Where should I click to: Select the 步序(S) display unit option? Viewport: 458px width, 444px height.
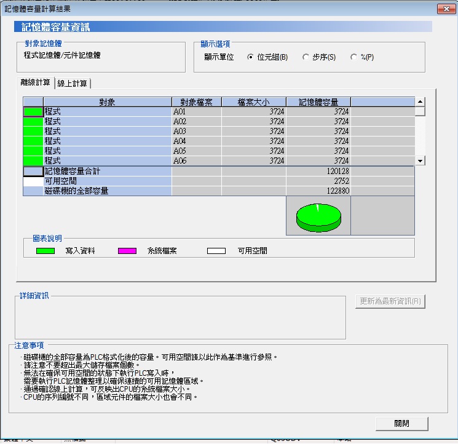pyautogui.click(x=306, y=57)
